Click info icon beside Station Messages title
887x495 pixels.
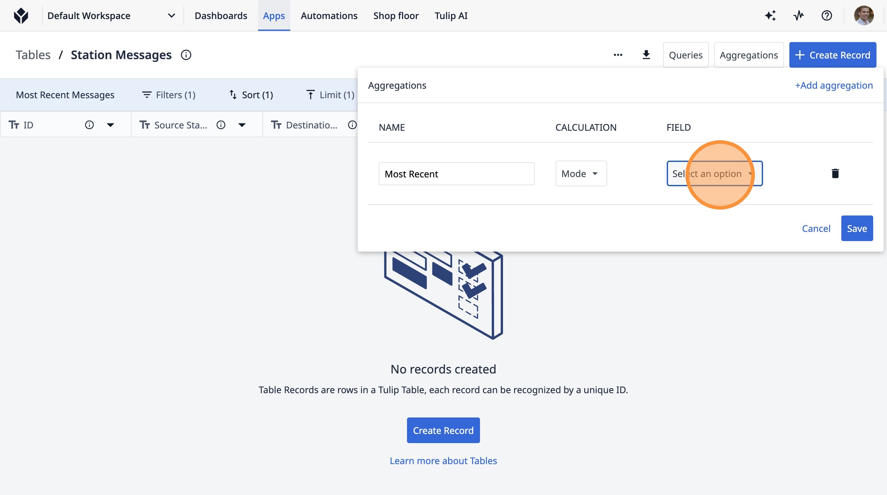coord(186,55)
